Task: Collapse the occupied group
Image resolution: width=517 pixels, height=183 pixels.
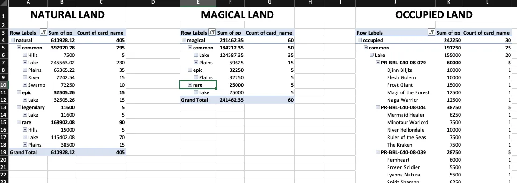Action: point(360,41)
